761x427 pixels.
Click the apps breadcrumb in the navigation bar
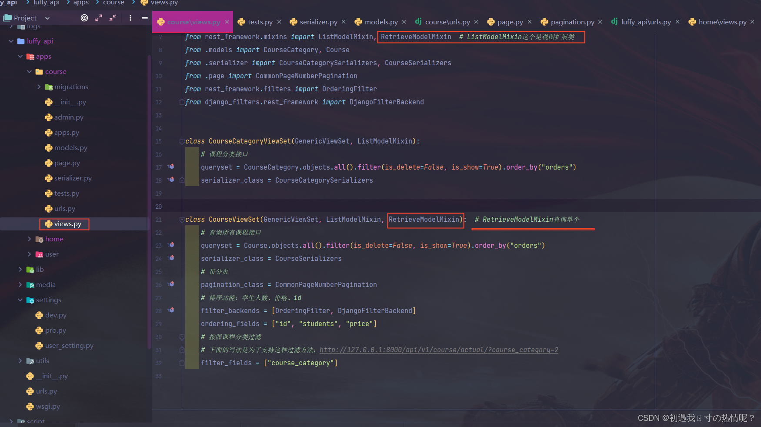click(81, 3)
